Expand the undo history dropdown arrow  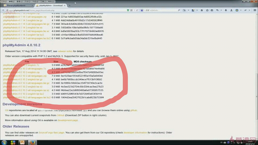pos(221,10)
